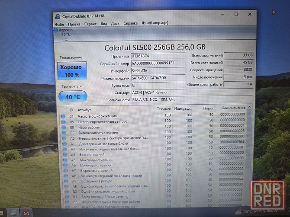Click the CrystalDiskInfo title bar app icon
This screenshot has width=290, height=217.
tap(58, 16)
